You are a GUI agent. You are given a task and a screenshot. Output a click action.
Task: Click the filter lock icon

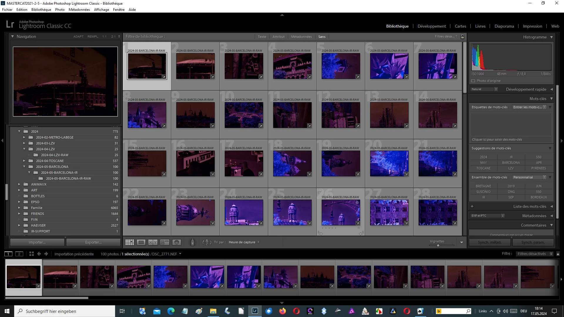pos(462,36)
